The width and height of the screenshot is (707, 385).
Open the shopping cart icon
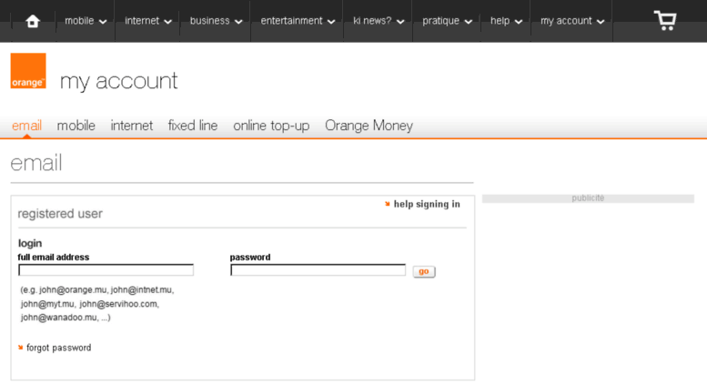pyautogui.click(x=665, y=20)
